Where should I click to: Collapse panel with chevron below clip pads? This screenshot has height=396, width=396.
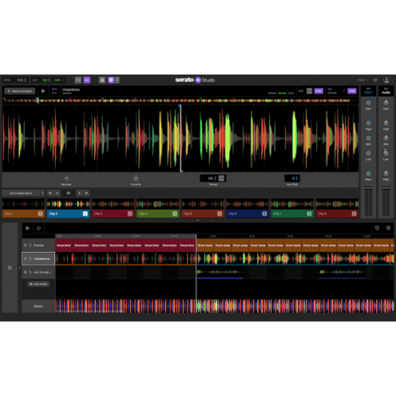pyautogui.click(x=198, y=221)
